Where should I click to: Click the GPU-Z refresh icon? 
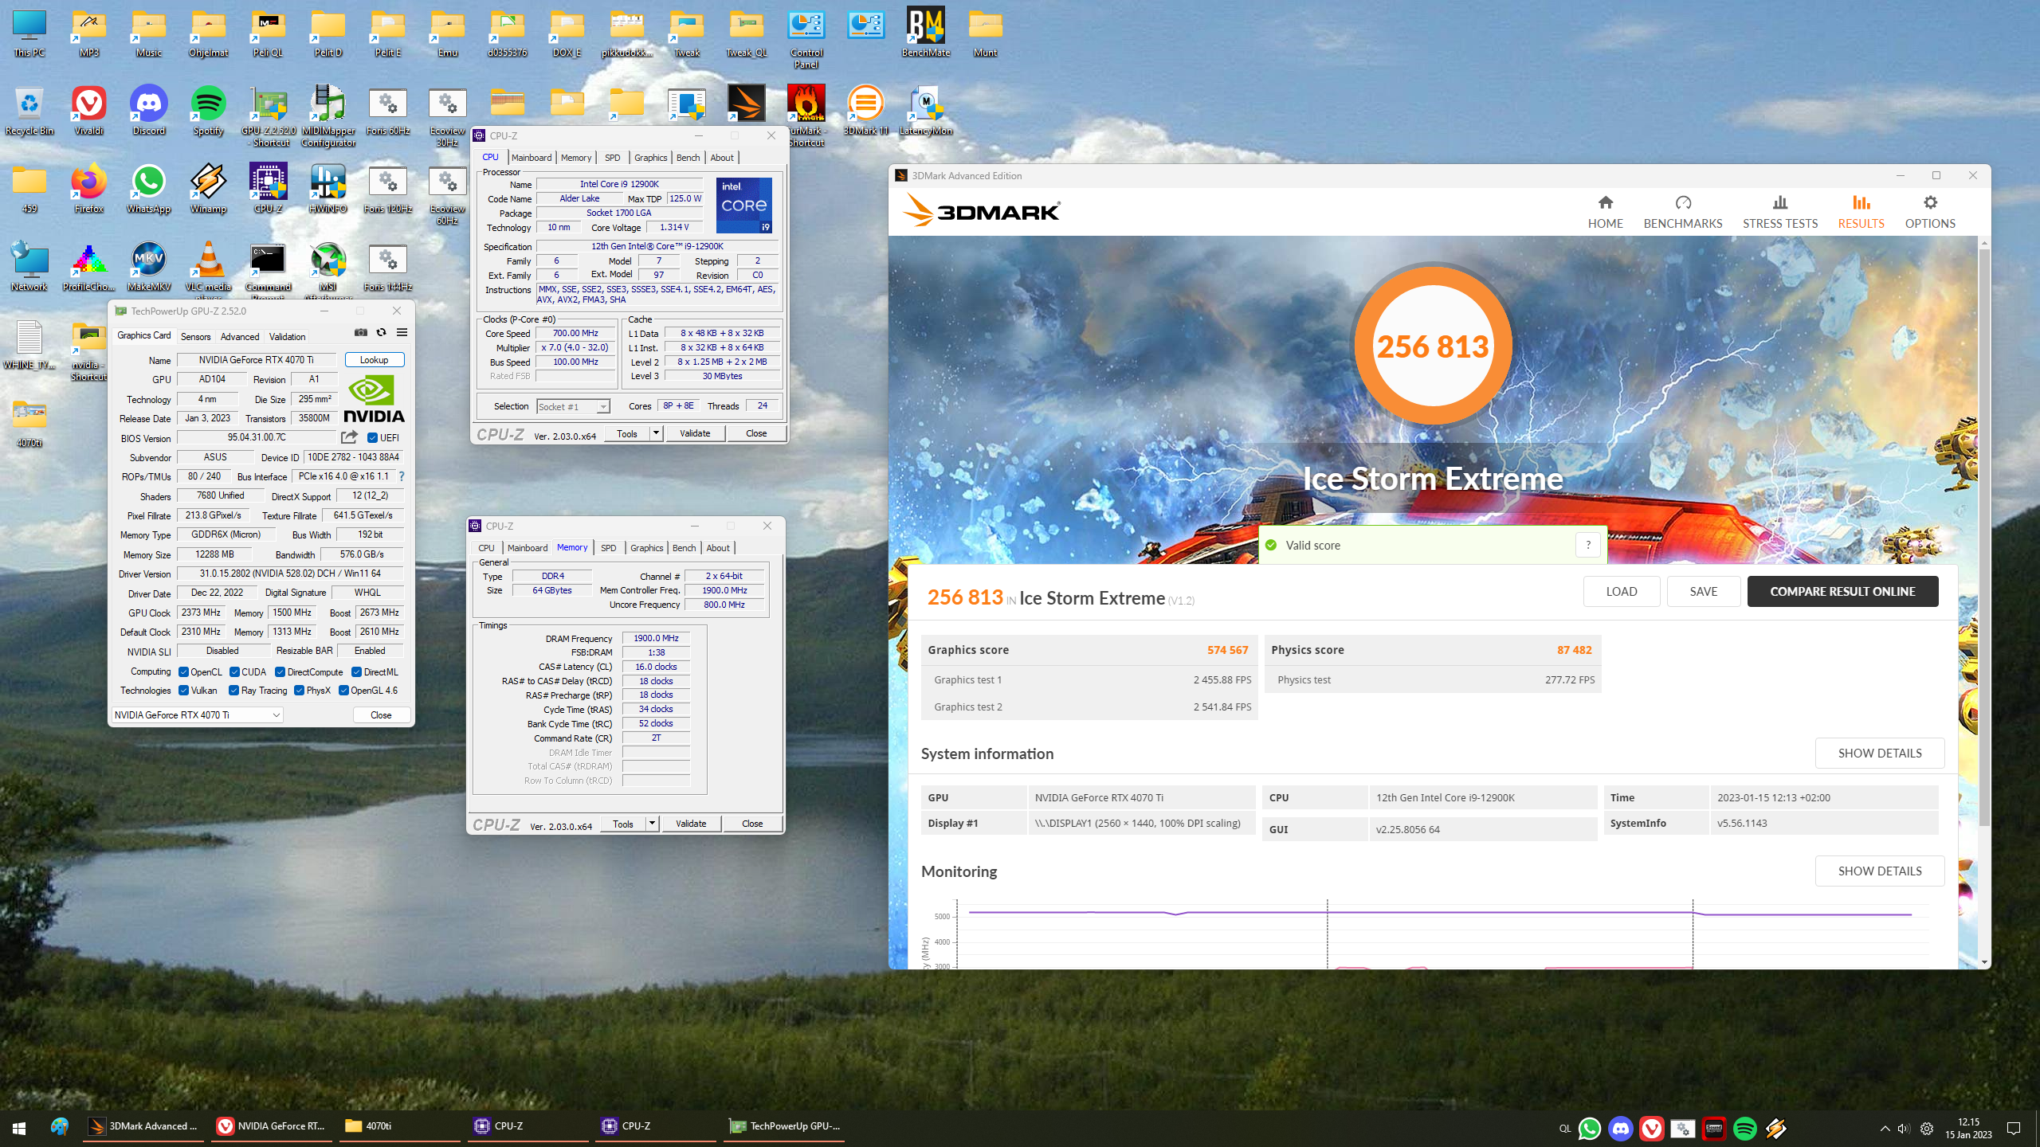coord(381,332)
